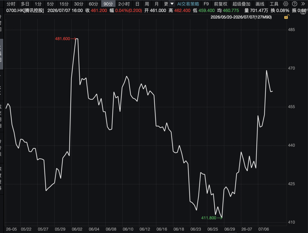The image size is (308, 233).
Task: Open the 前复权 price adjustment dropdown
Action: pos(220,4)
